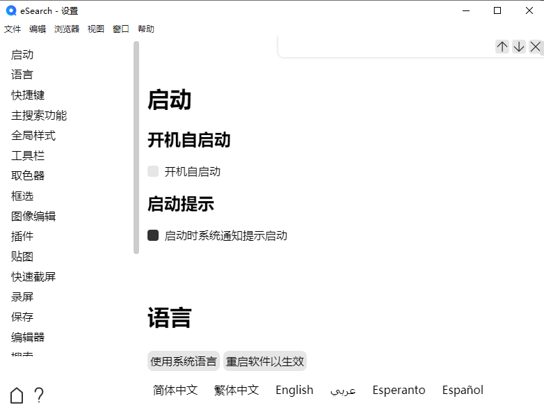
Task: Click the 使用系统语言 button
Action: click(x=184, y=361)
